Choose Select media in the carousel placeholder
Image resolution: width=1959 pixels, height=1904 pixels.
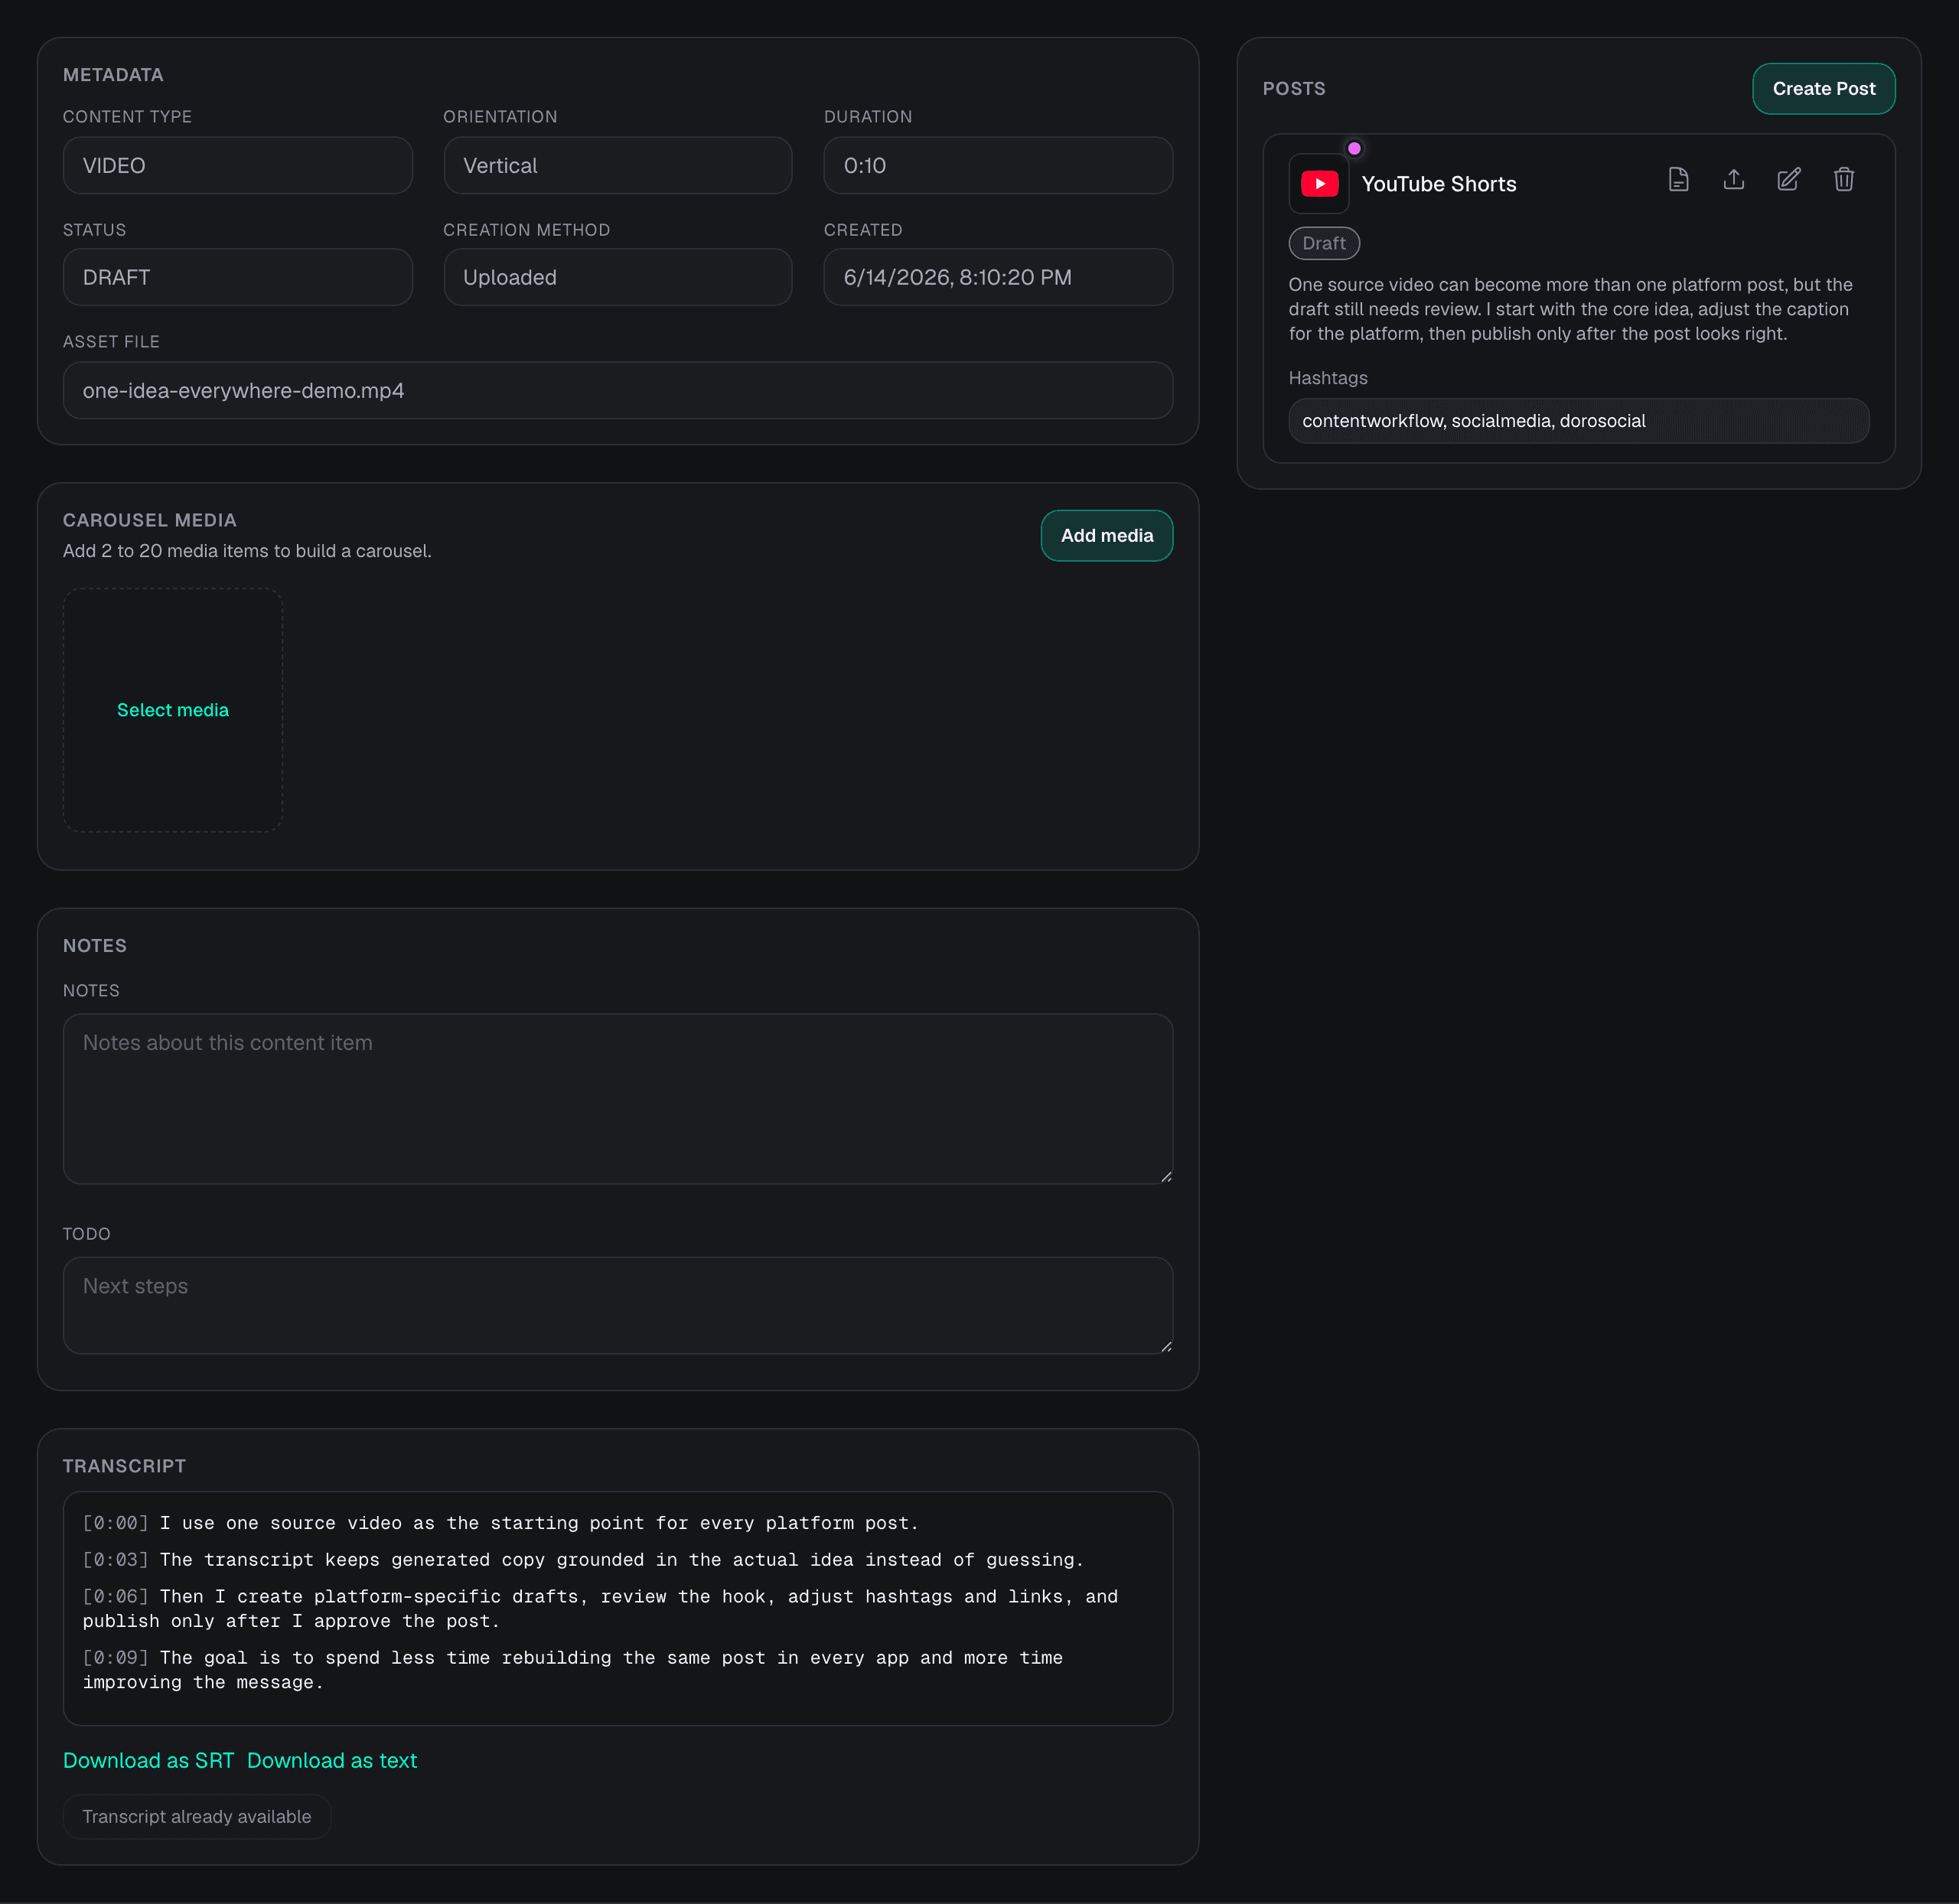pos(173,710)
